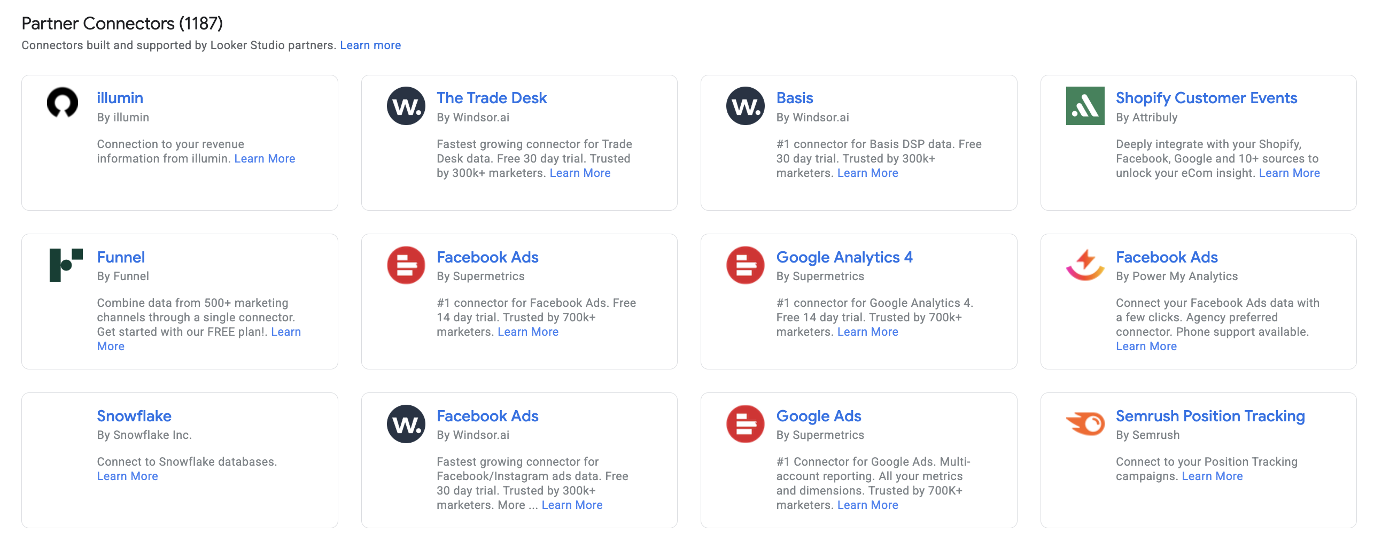This screenshot has width=1374, height=540.
Task: Open The Trade Desk connector title
Action: tap(491, 98)
